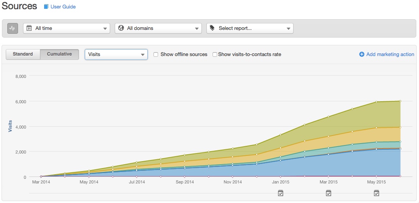Open the User Guide link
This screenshot has height=203, width=419.
coord(63,7)
